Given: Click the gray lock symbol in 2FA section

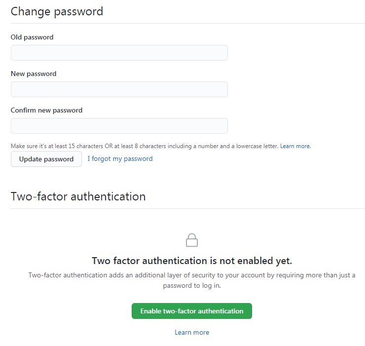Looking at the screenshot, I should (x=191, y=240).
